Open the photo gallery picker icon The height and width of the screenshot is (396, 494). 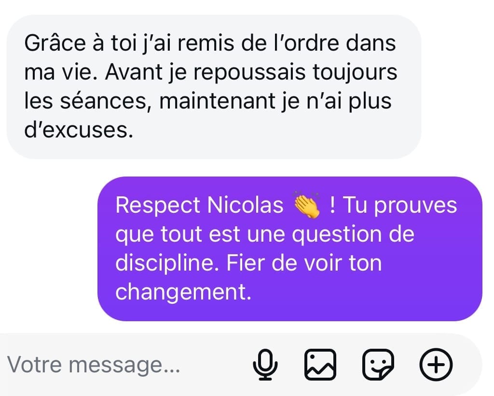(320, 365)
